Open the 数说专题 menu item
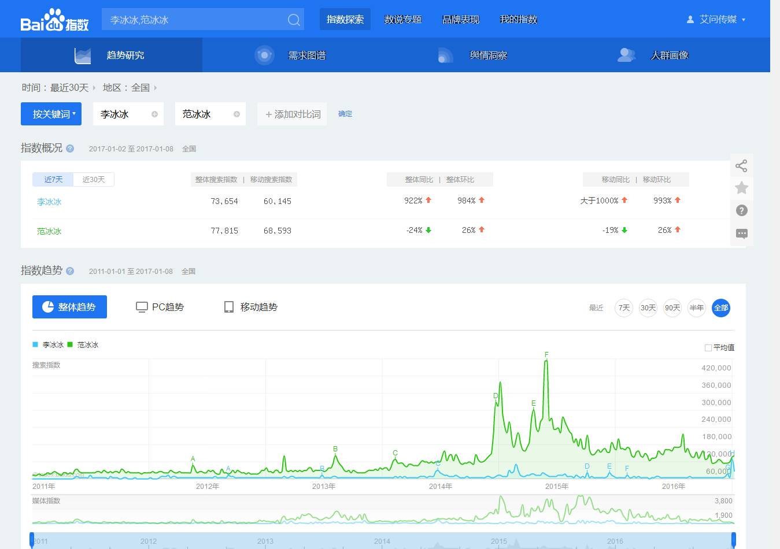The height and width of the screenshot is (549, 780). click(403, 20)
